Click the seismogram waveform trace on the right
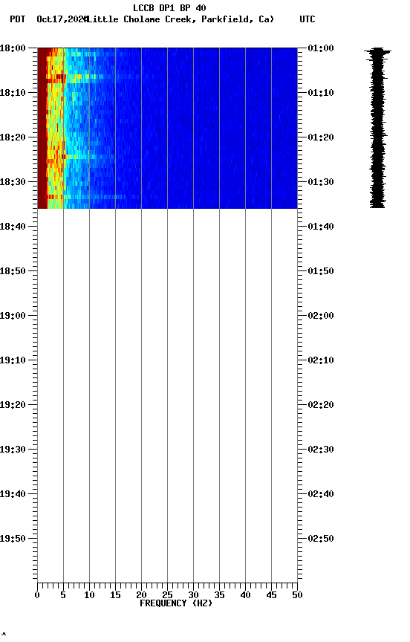The width and height of the screenshot is (410, 642). (377, 128)
